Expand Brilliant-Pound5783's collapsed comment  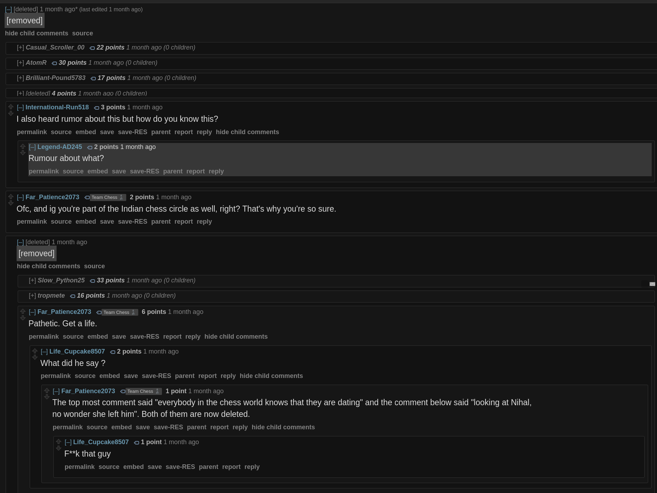point(21,78)
